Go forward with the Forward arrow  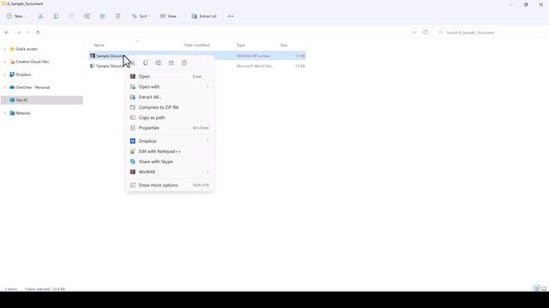click(x=19, y=33)
